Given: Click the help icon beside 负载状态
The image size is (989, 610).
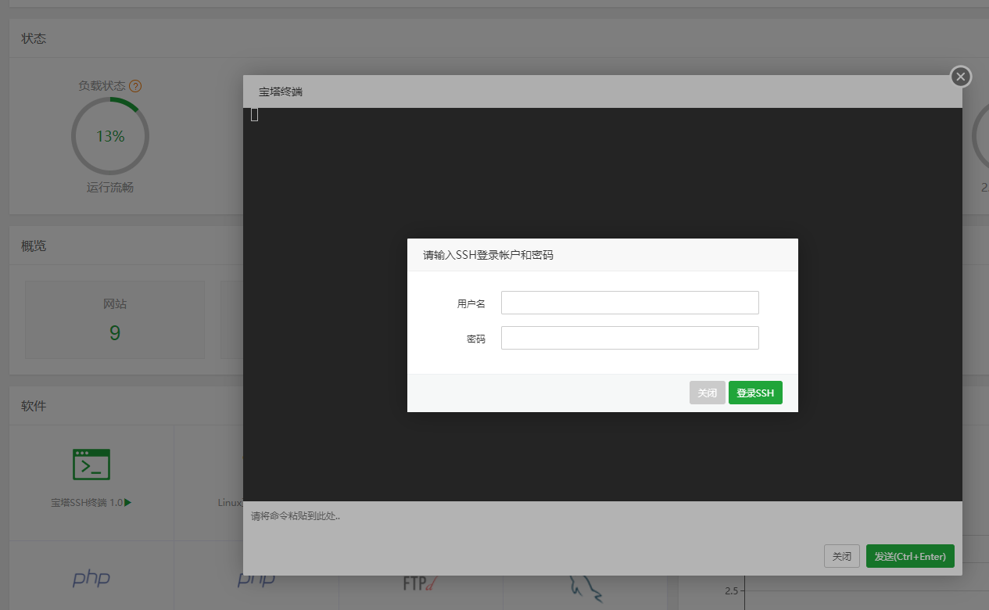Looking at the screenshot, I should click(x=135, y=86).
